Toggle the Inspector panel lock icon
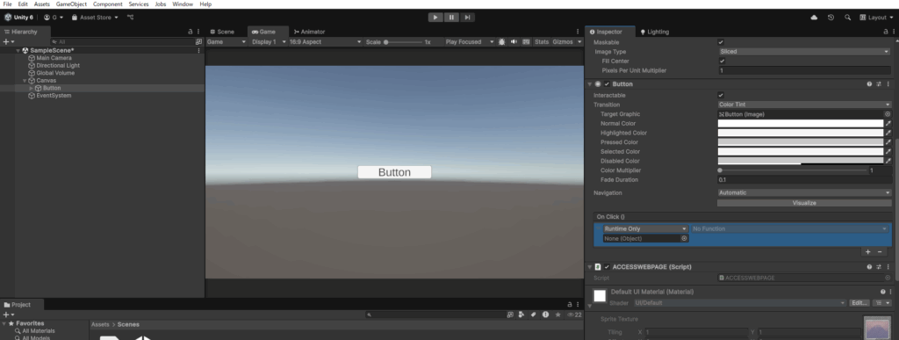The height and width of the screenshot is (340, 899). [886, 32]
